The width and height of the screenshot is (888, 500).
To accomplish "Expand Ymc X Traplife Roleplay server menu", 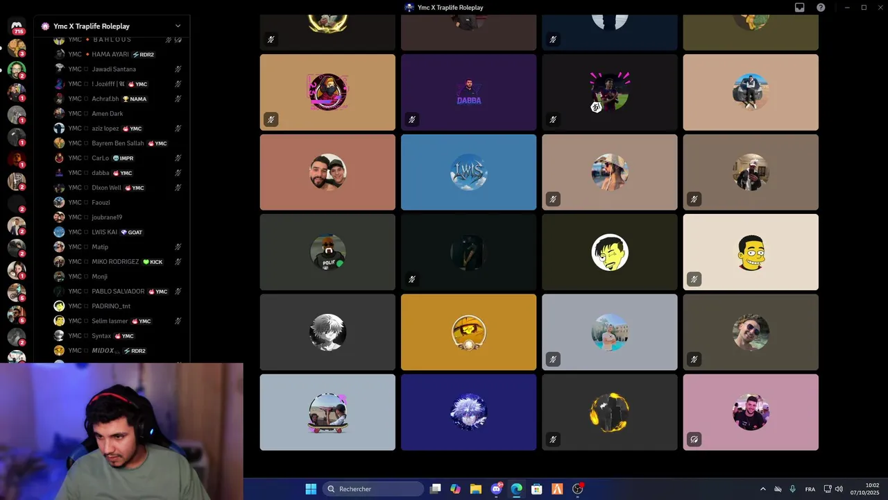I will click(x=178, y=26).
